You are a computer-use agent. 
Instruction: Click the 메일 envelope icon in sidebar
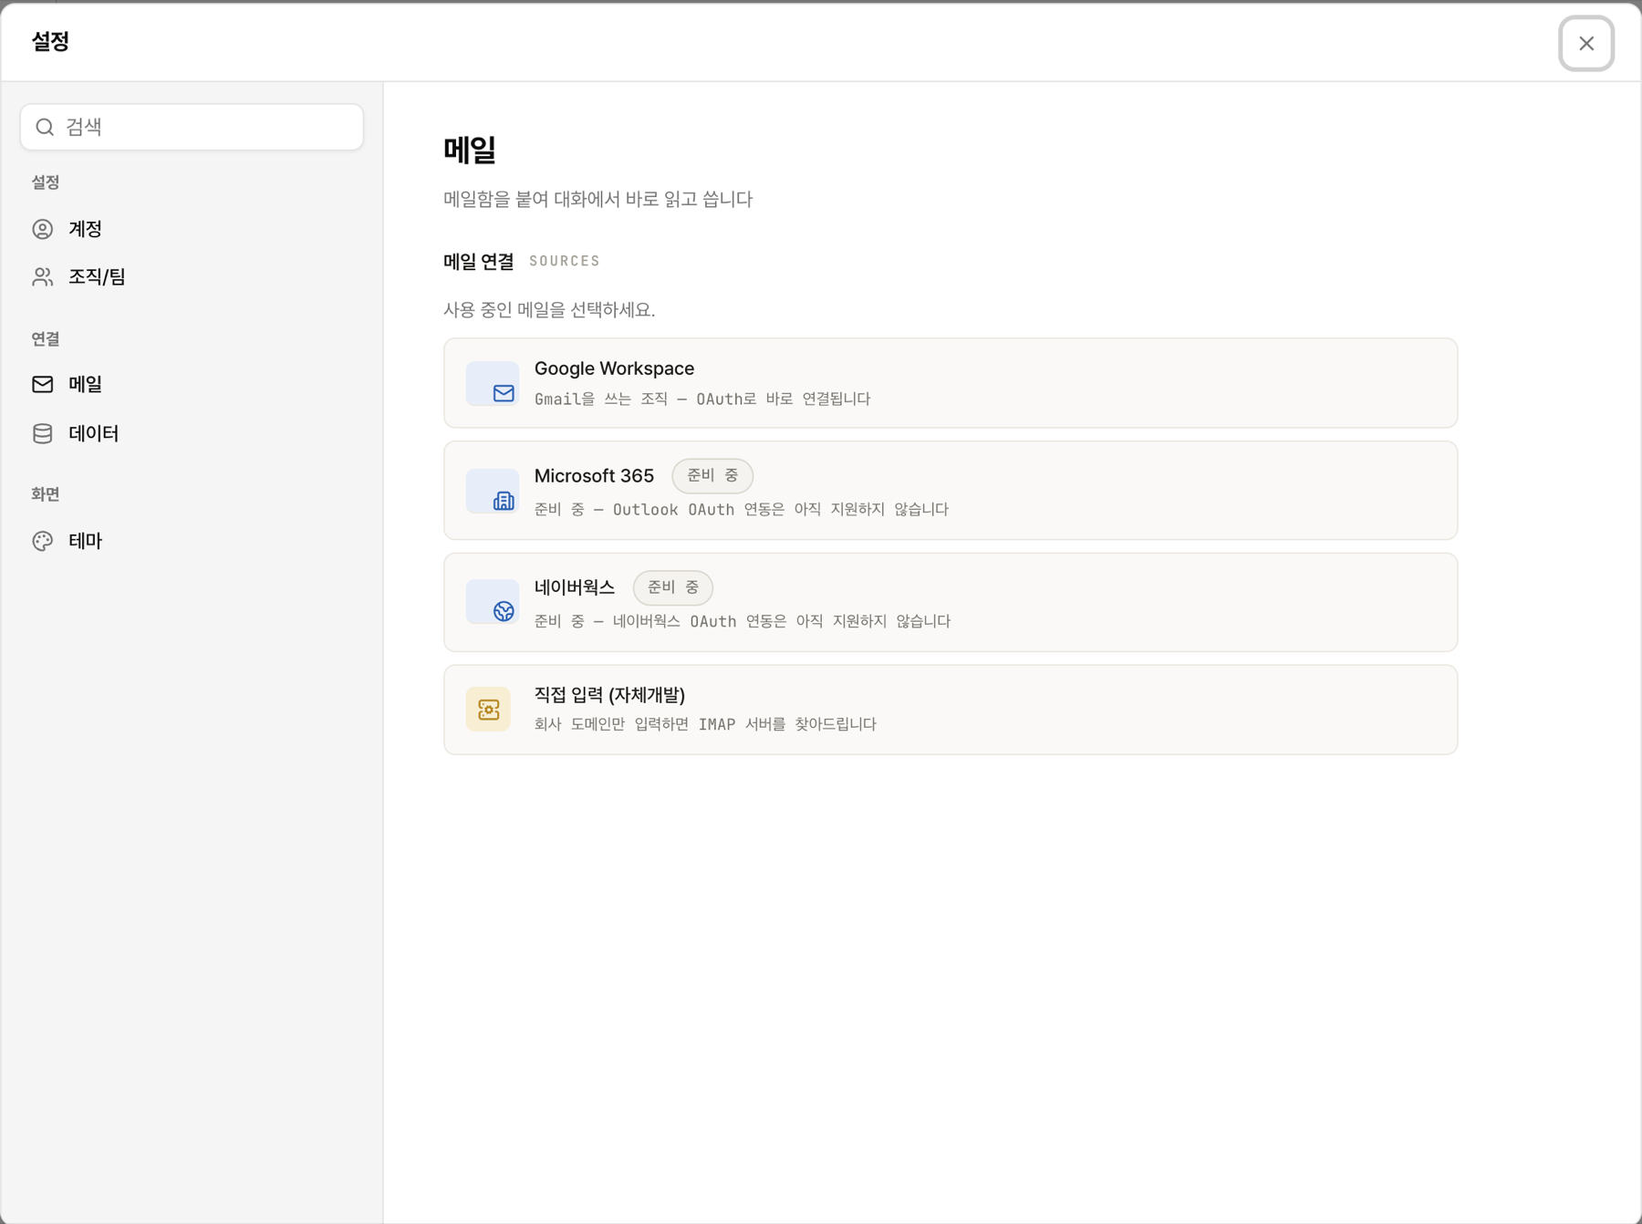[43, 384]
